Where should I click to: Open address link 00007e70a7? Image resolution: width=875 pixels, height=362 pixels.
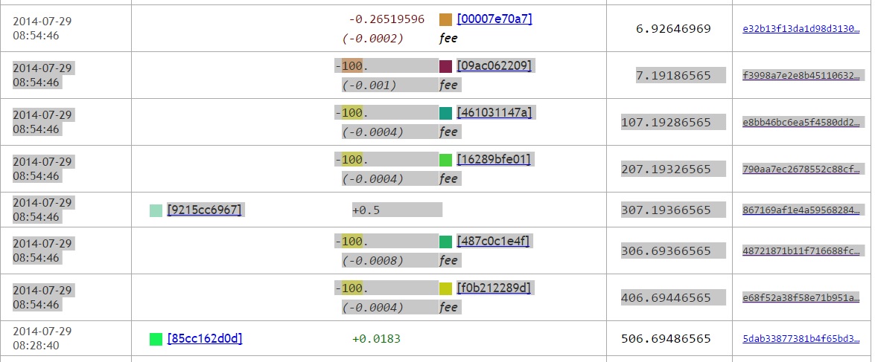coord(494,19)
